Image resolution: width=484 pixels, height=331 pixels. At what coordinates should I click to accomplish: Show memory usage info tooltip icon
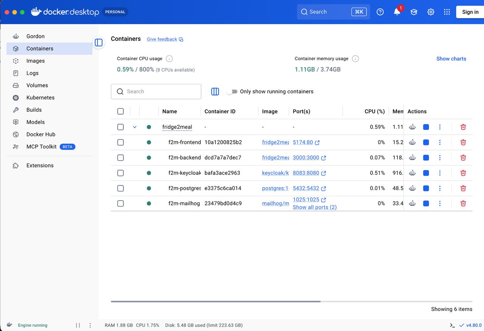355,59
